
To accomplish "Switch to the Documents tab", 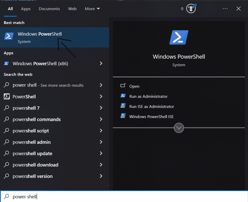I will pos(49,9).
